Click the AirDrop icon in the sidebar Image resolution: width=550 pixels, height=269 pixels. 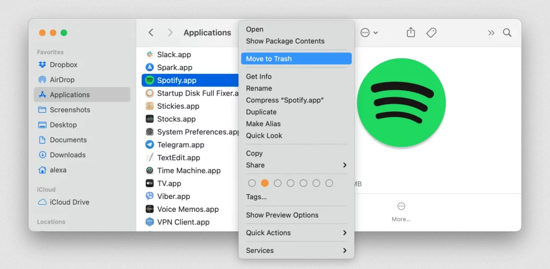(42, 79)
